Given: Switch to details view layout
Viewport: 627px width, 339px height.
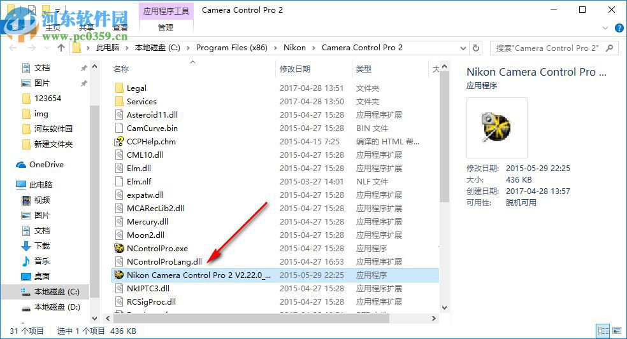Looking at the screenshot, I should [x=603, y=331].
